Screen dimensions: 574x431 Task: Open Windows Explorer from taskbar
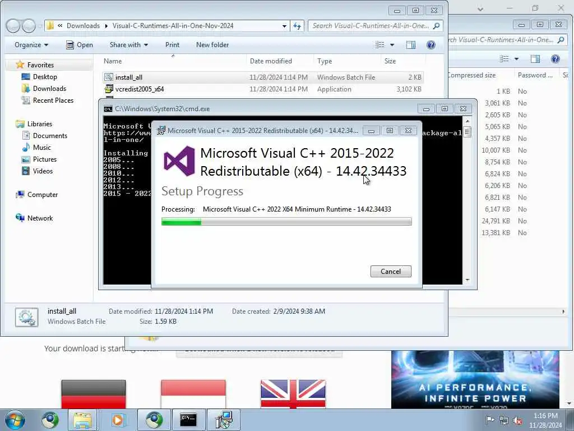pos(82,420)
